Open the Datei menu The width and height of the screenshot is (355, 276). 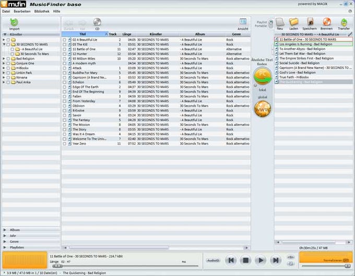(6, 11)
